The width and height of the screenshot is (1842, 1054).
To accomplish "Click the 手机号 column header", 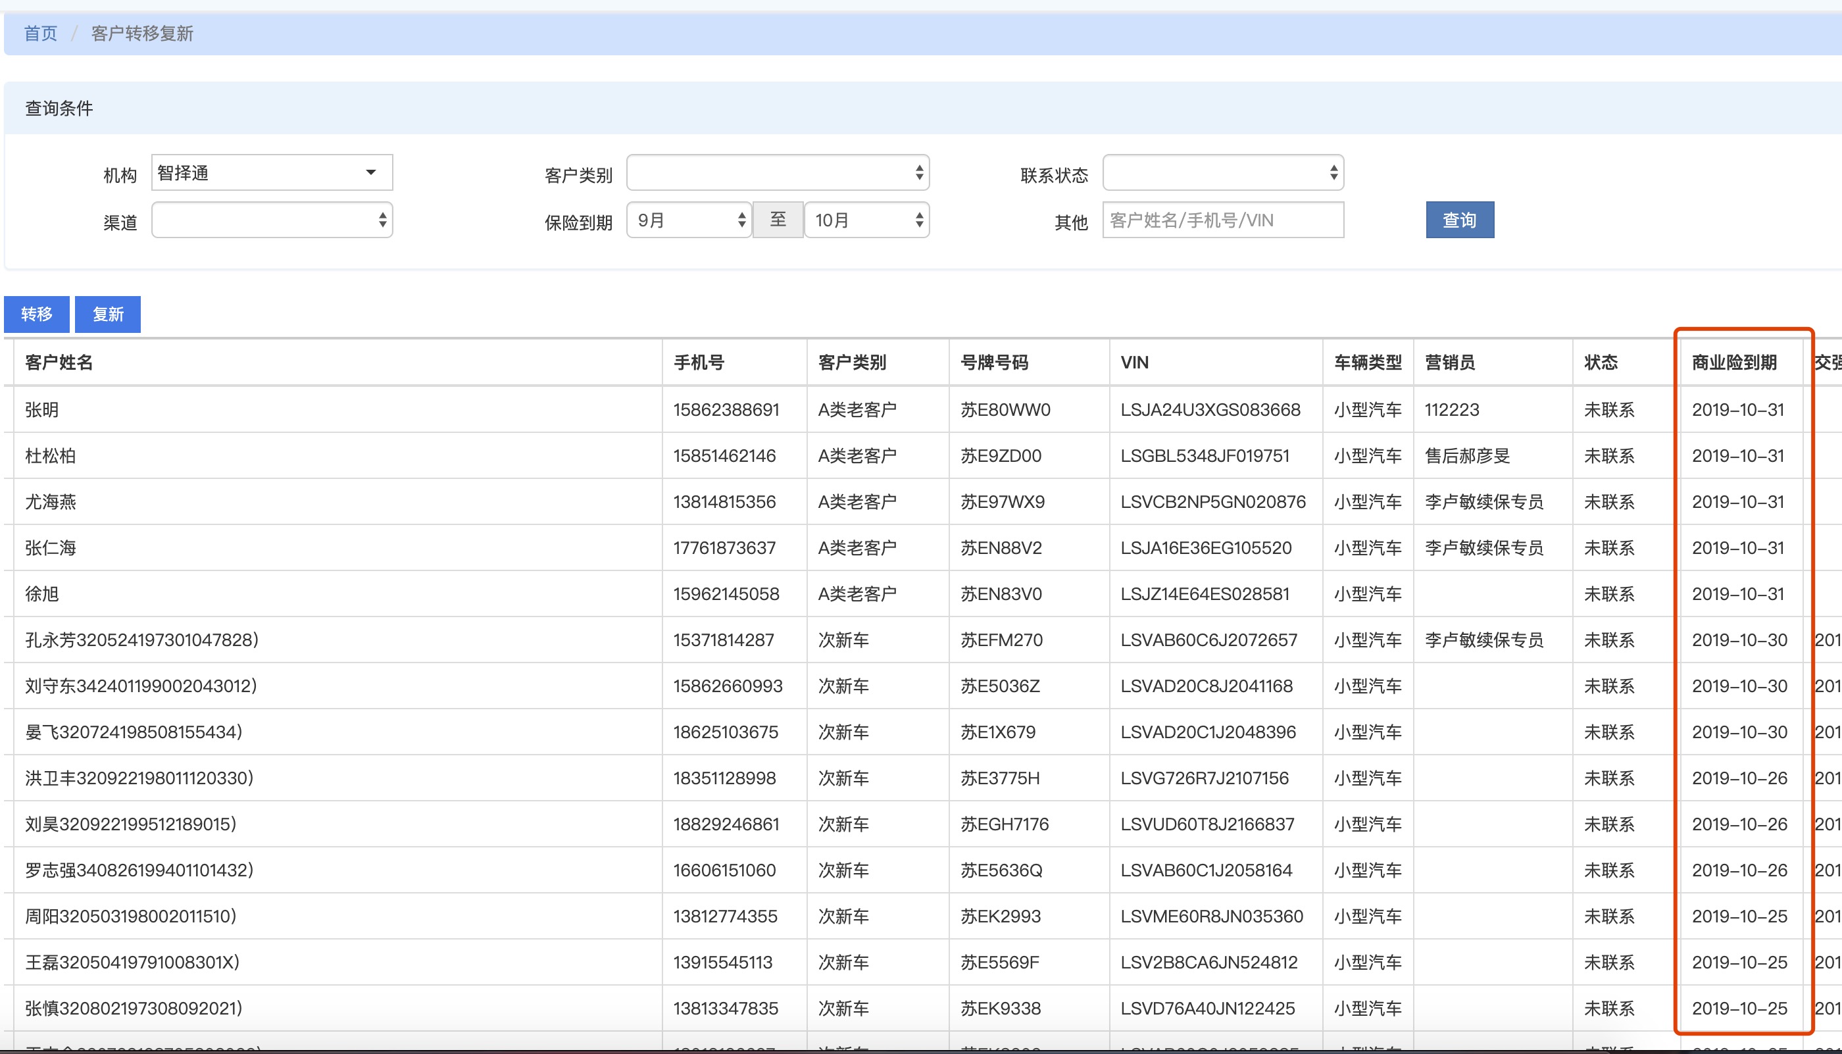I will [699, 362].
